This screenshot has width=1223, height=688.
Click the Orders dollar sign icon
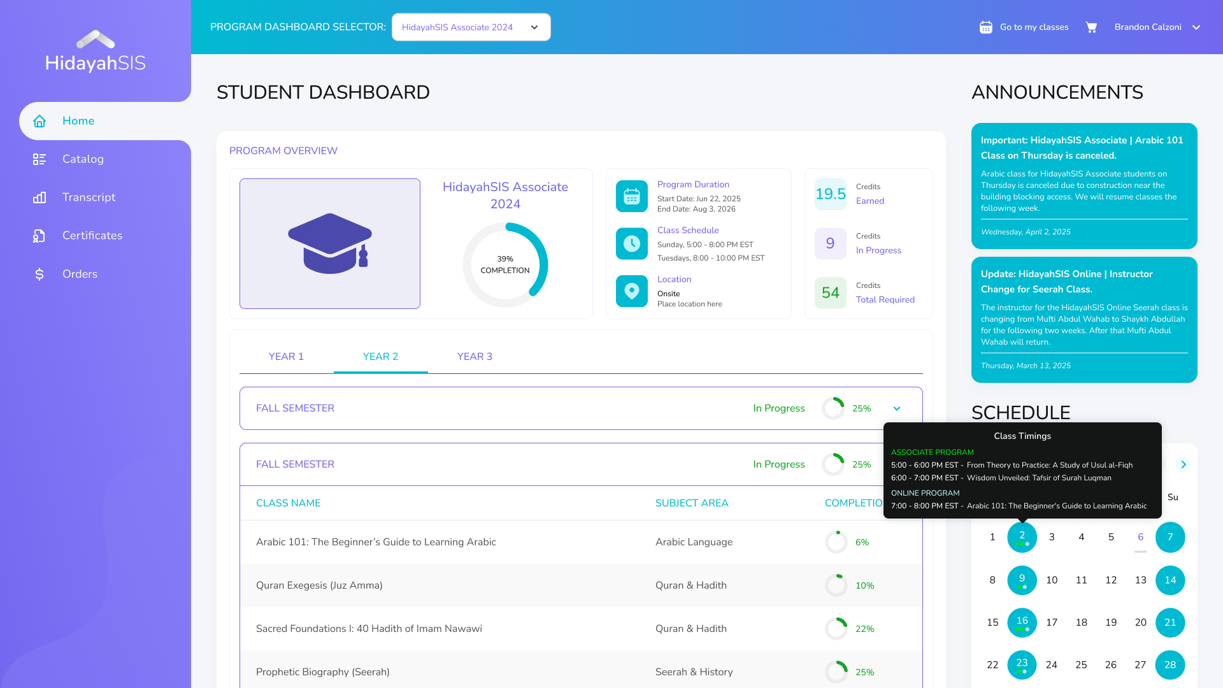[39, 274]
